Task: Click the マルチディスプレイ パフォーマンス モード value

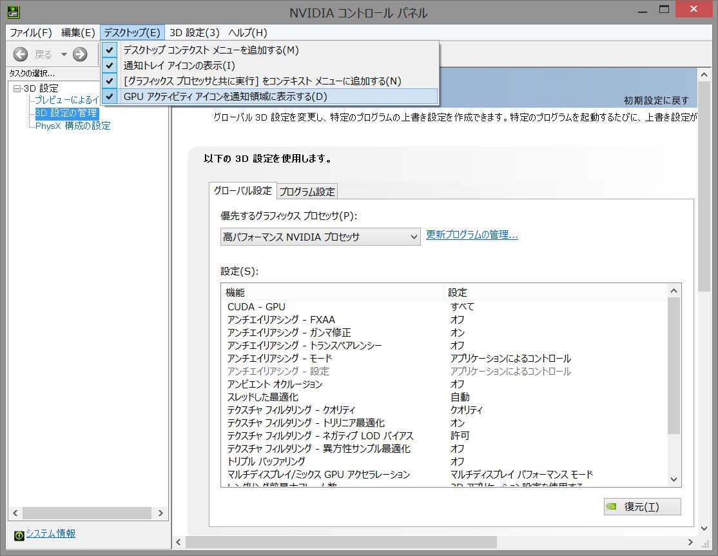Action: pos(521,475)
